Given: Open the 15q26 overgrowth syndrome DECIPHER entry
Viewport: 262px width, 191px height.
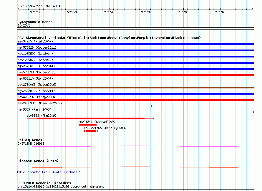Looking at the screenshot, I should (61, 187).
